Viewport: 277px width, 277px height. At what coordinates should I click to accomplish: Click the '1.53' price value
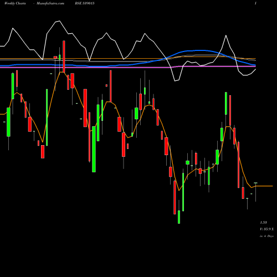[263, 222]
